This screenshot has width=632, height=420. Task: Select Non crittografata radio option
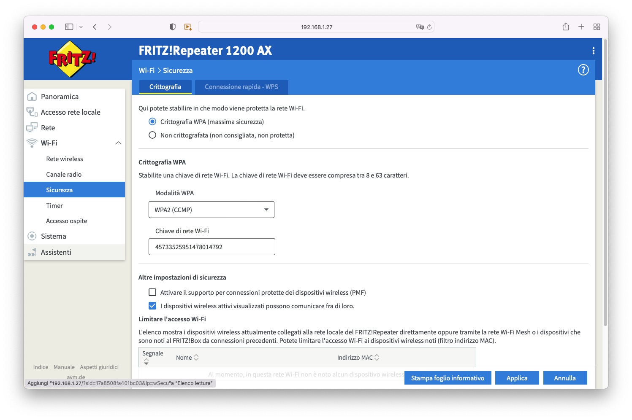click(152, 135)
